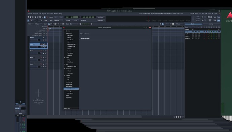Select the Draw pencil tool in editor toolbar
The height and width of the screenshot is (132, 232).
(x=61, y=24)
